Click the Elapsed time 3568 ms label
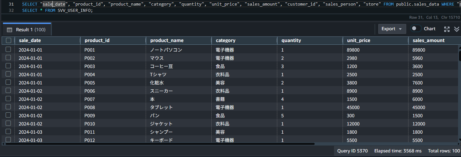The image size is (461, 157). [398, 151]
